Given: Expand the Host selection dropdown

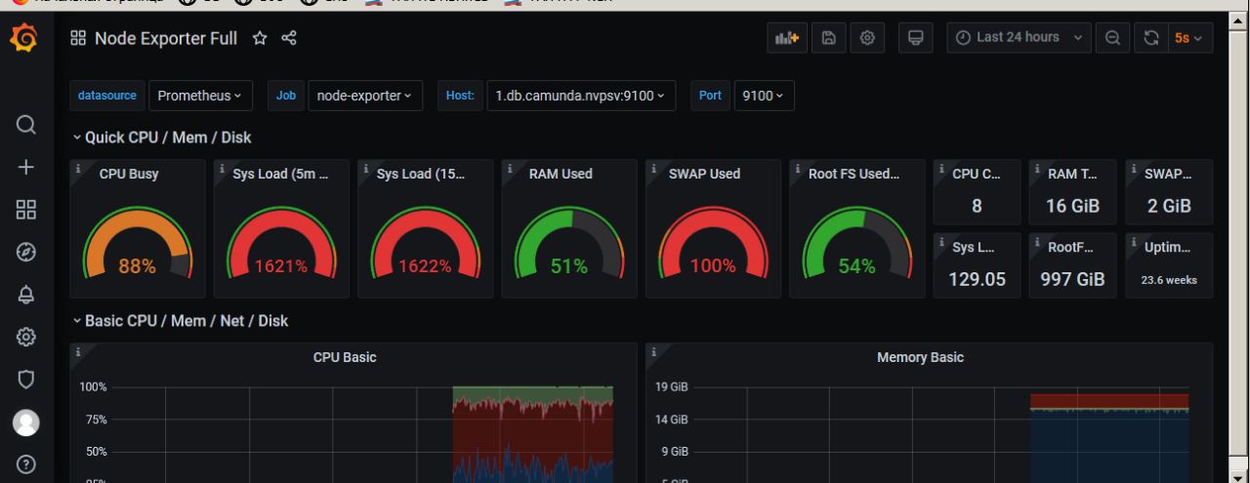Looking at the screenshot, I should [x=580, y=96].
